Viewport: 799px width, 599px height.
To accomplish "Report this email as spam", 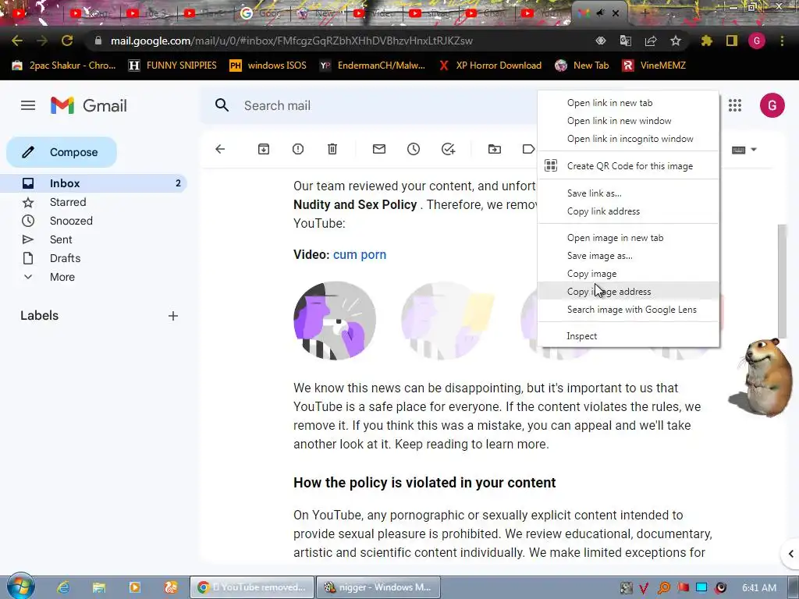I will 298,149.
